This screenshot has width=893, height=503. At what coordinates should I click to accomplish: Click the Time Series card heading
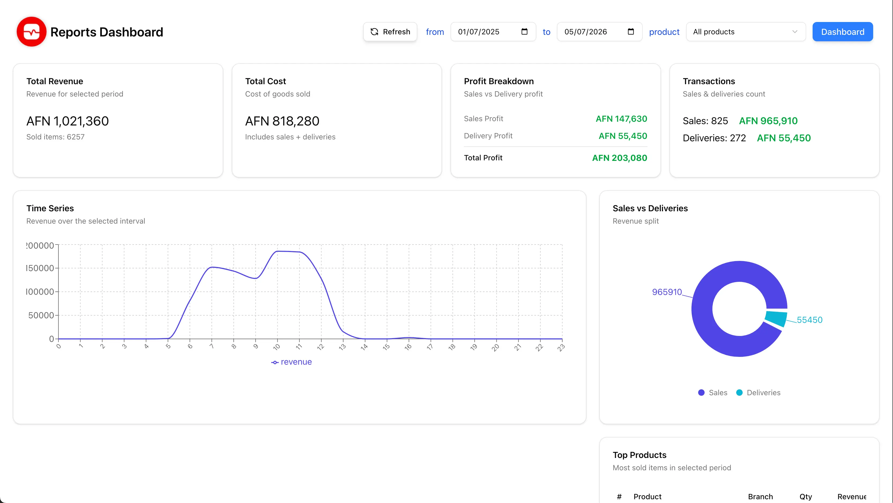coord(50,208)
